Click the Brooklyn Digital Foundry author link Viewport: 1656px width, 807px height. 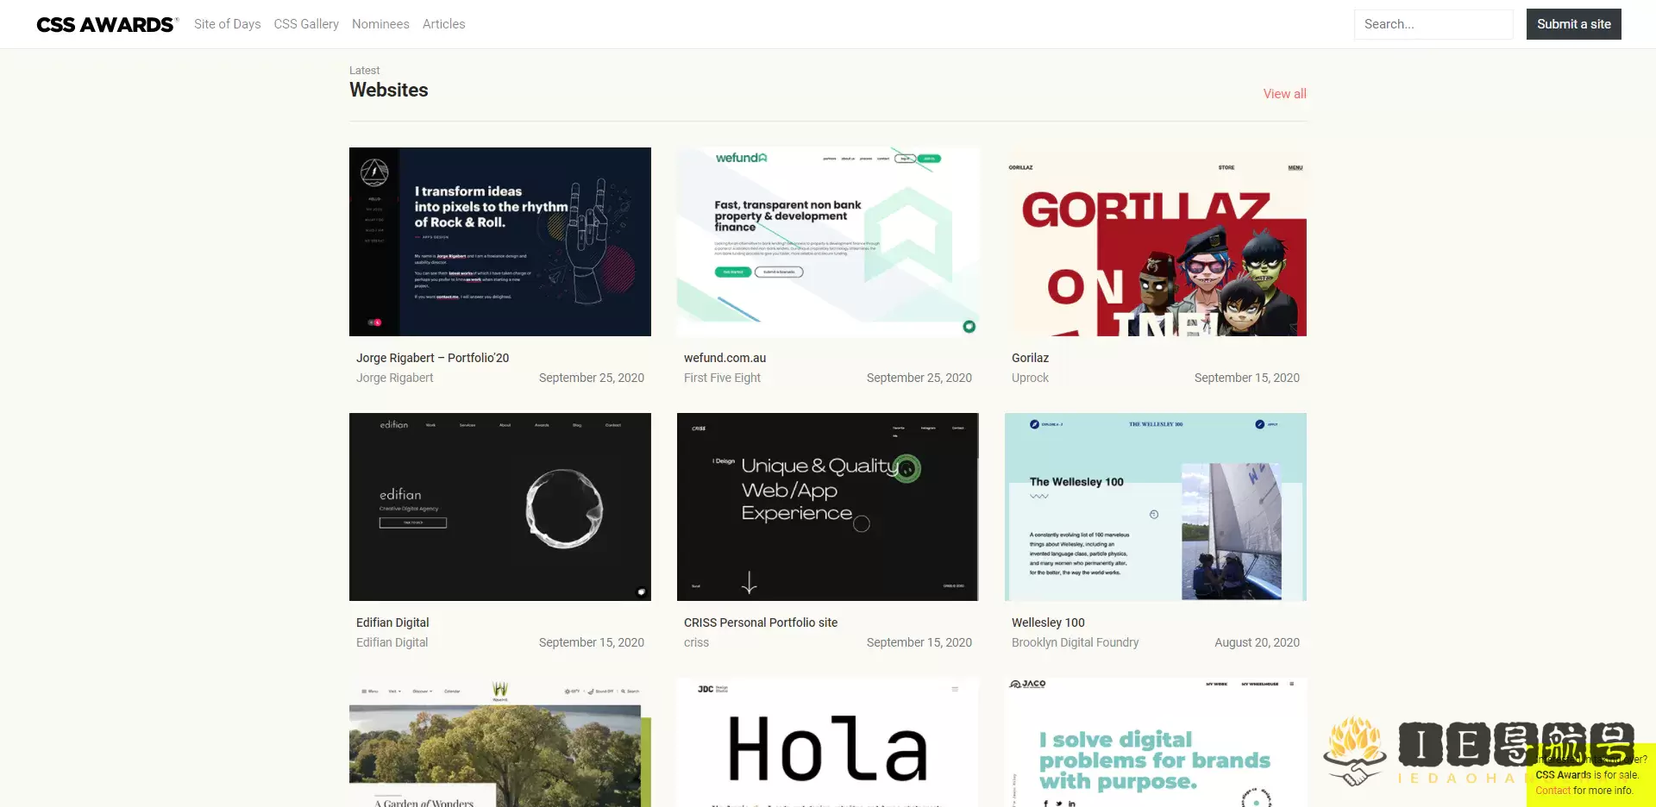coord(1075,641)
